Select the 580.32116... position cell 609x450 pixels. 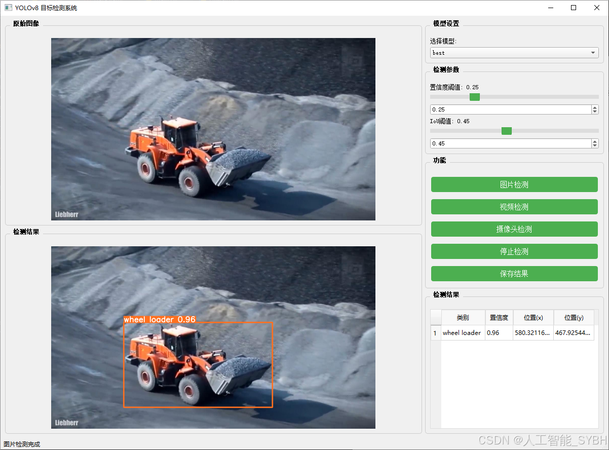(533, 333)
